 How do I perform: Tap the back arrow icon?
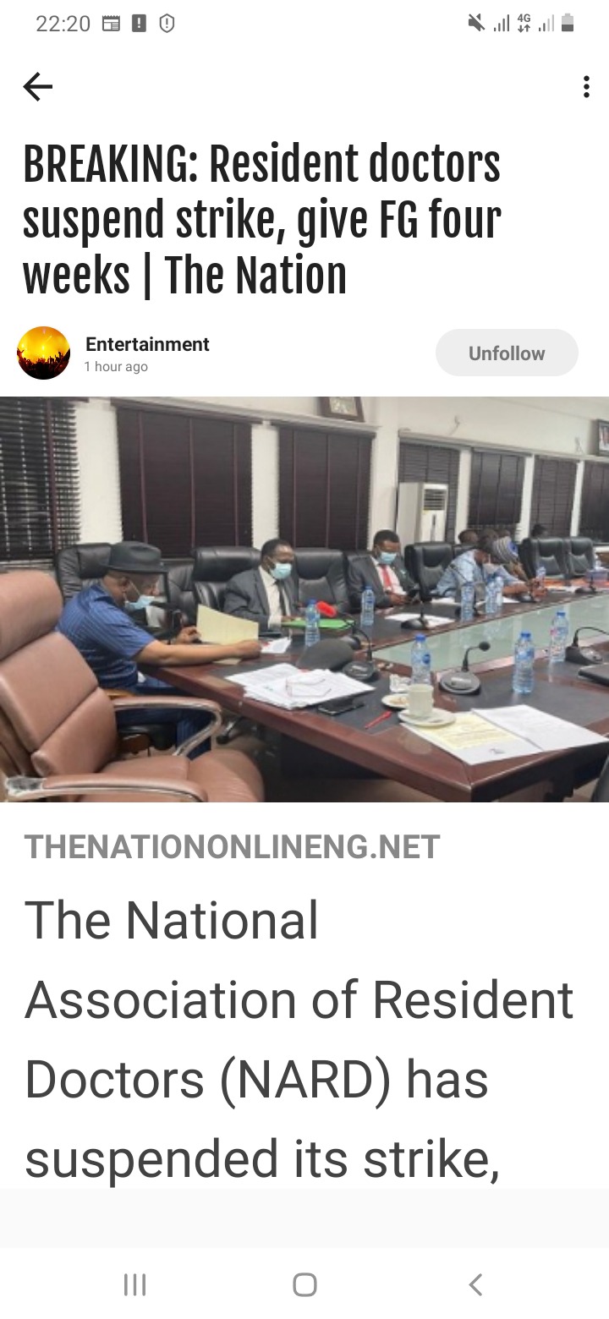tap(37, 86)
